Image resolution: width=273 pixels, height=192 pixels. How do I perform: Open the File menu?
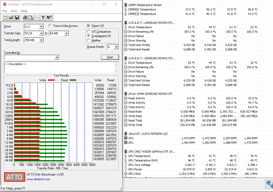5,11
